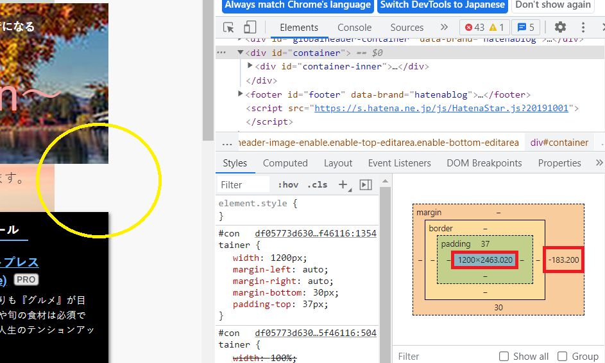
Task: Click margin bottom value 30 in box model
Action: (x=498, y=308)
